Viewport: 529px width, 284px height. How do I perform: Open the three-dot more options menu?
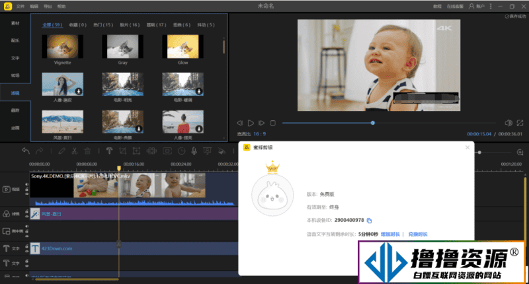491,7
